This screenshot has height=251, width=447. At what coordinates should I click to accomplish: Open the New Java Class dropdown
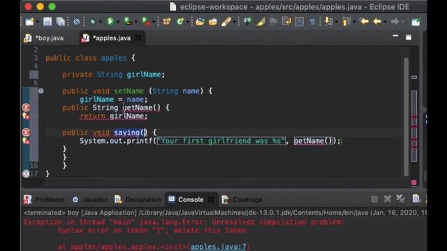coord(188,22)
